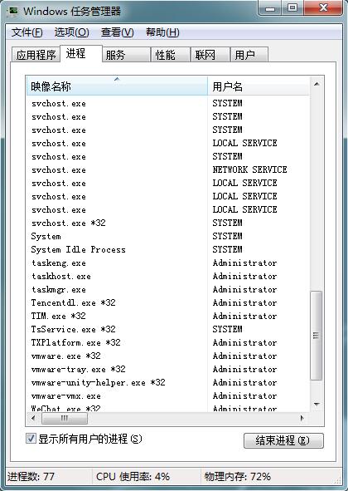Select the System process row
The height and width of the screenshot is (491, 348).
tap(167, 236)
